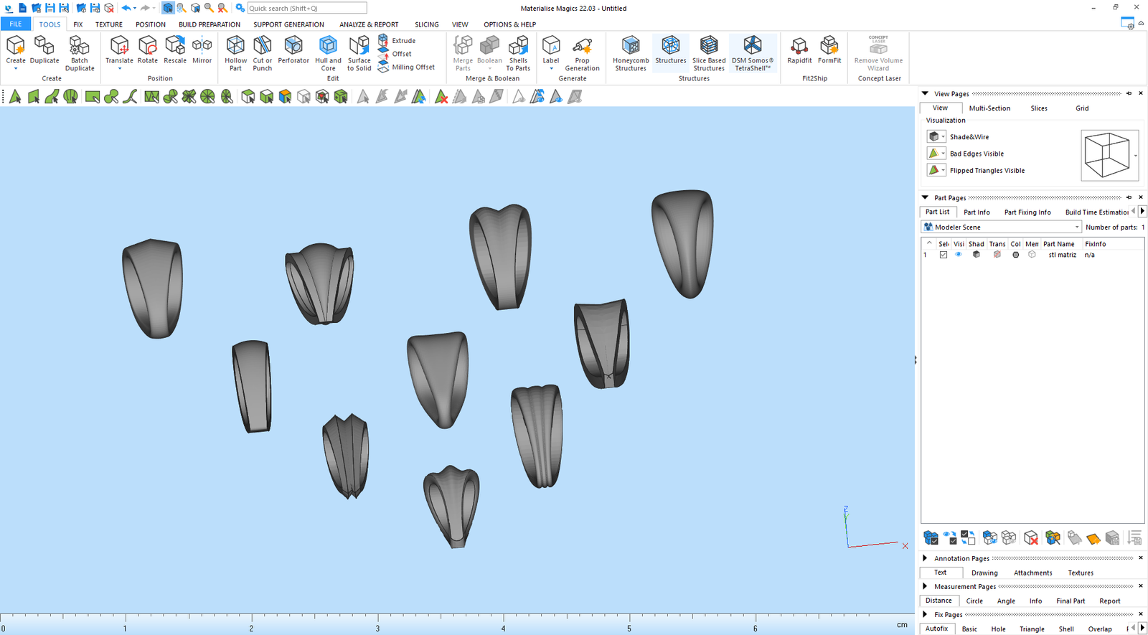Screen dimensions: 1148x635
Task: Open the Part Info tab
Action: click(x=977, y=212)
